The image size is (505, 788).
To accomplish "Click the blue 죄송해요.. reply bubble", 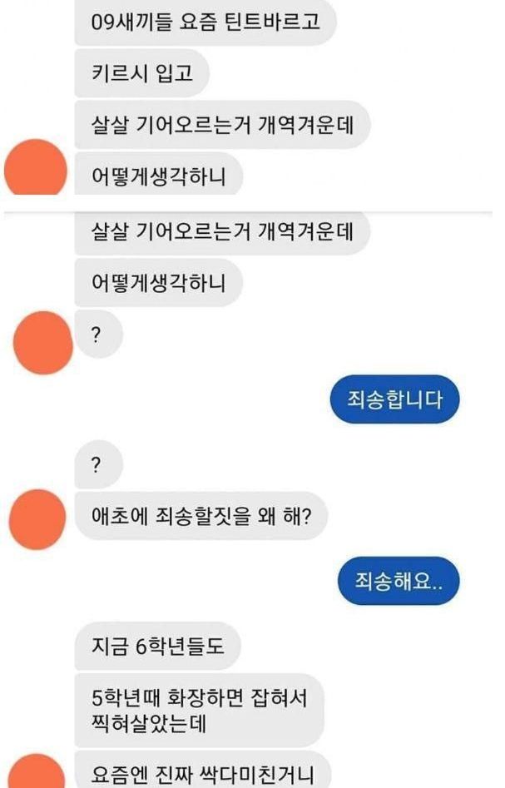I will pos(399,581).
